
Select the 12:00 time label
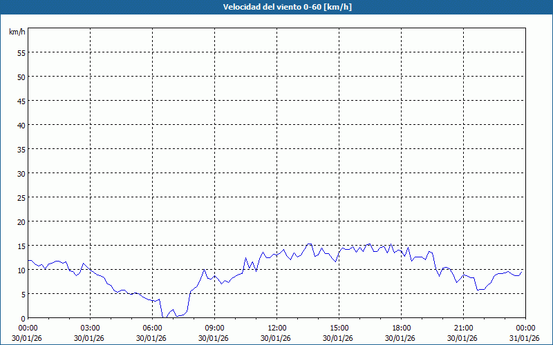coord(276,328)
